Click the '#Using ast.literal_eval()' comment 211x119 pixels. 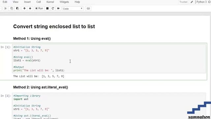pos(32,116)
